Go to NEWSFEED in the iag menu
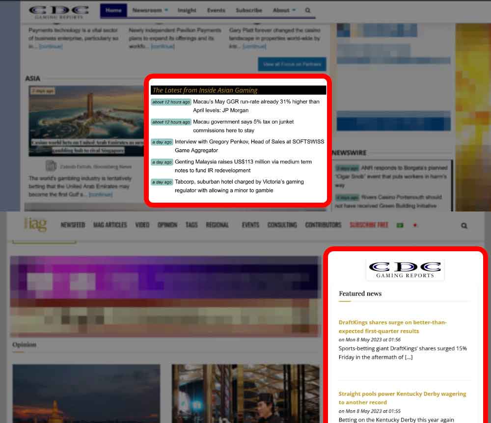Image resolution: width=491 pixels, height=423 pixels. (73, 225)
